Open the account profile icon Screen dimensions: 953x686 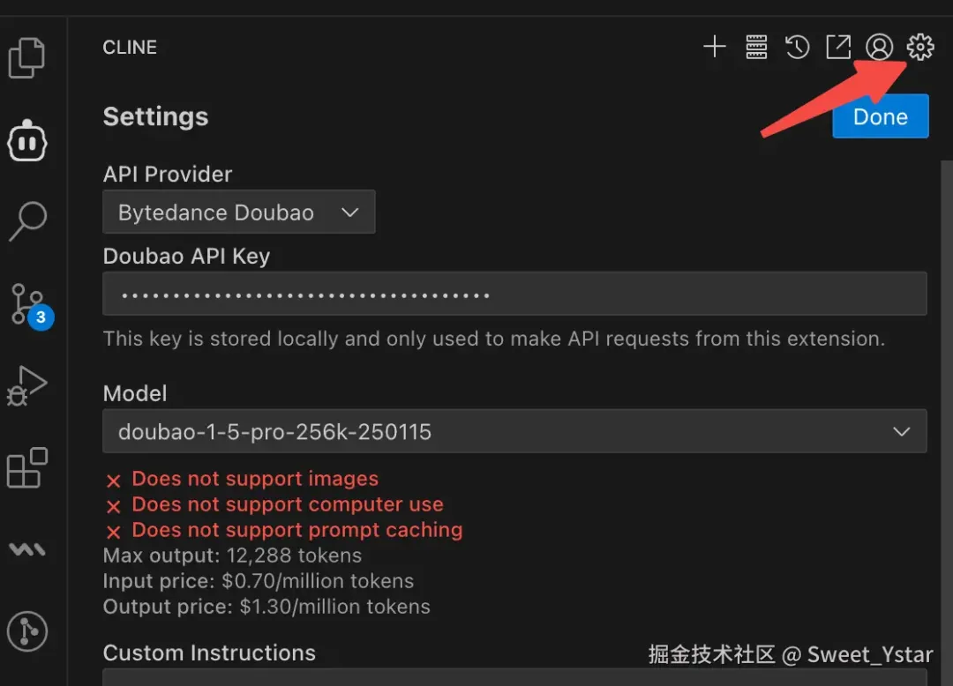pyautogui.click(x=879, y=47)
